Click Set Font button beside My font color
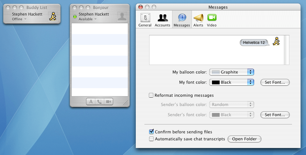 click(275, 82)
